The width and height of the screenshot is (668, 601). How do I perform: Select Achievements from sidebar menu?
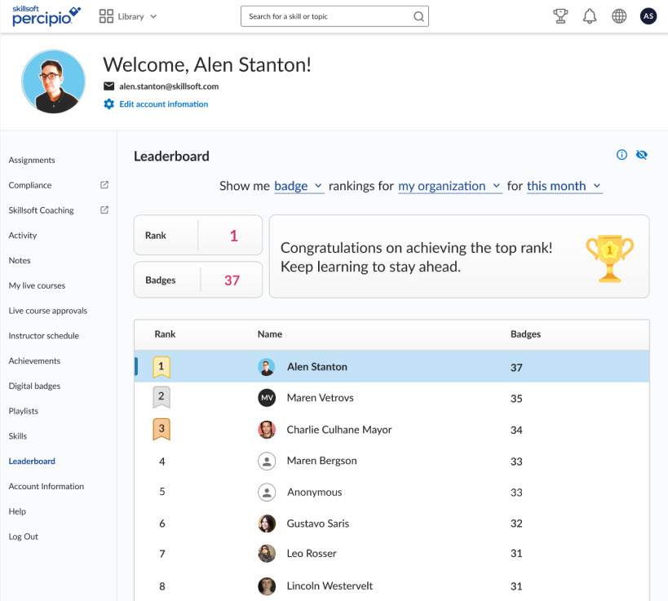(34, 360)
